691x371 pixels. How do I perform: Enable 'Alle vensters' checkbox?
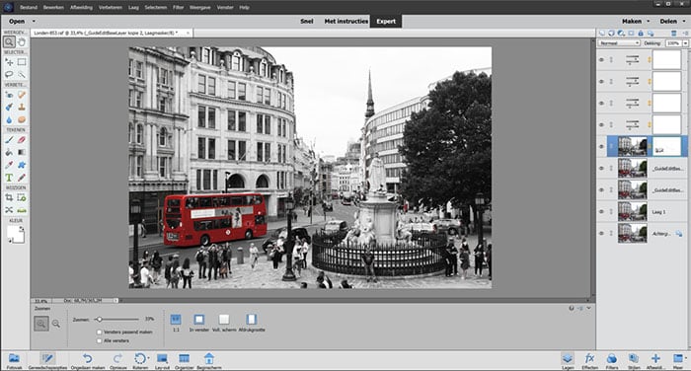pyautogui.click(x=99, y=340)
